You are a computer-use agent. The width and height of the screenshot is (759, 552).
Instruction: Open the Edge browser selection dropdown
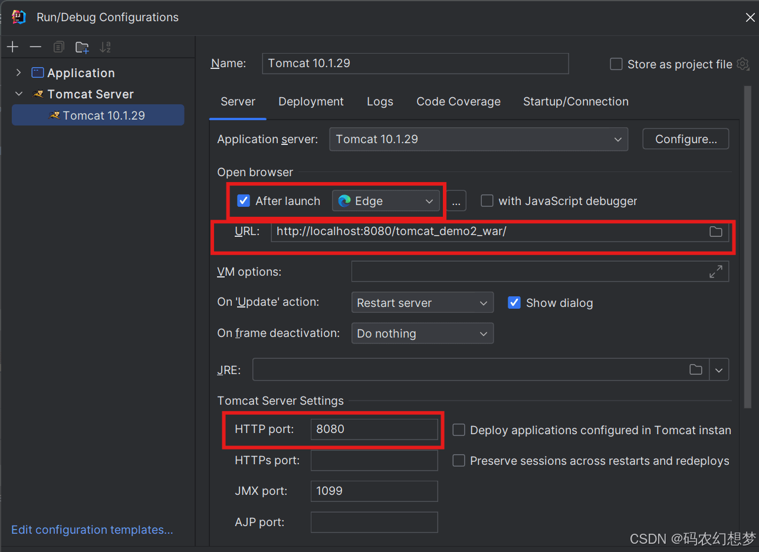pyautogui.click(x=386, y=201)
